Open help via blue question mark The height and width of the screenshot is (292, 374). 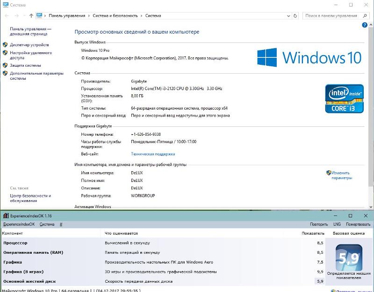click(x=365, y=25)
